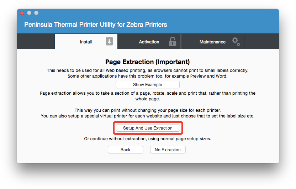Close the window with the red button
This screenshot has width=296, height=189.
pyautogui.click(x=22, y=13)
